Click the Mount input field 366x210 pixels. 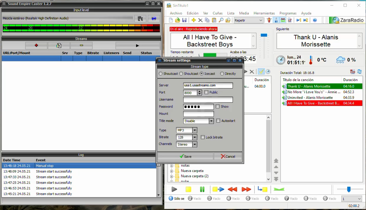[x=198, y=114]
